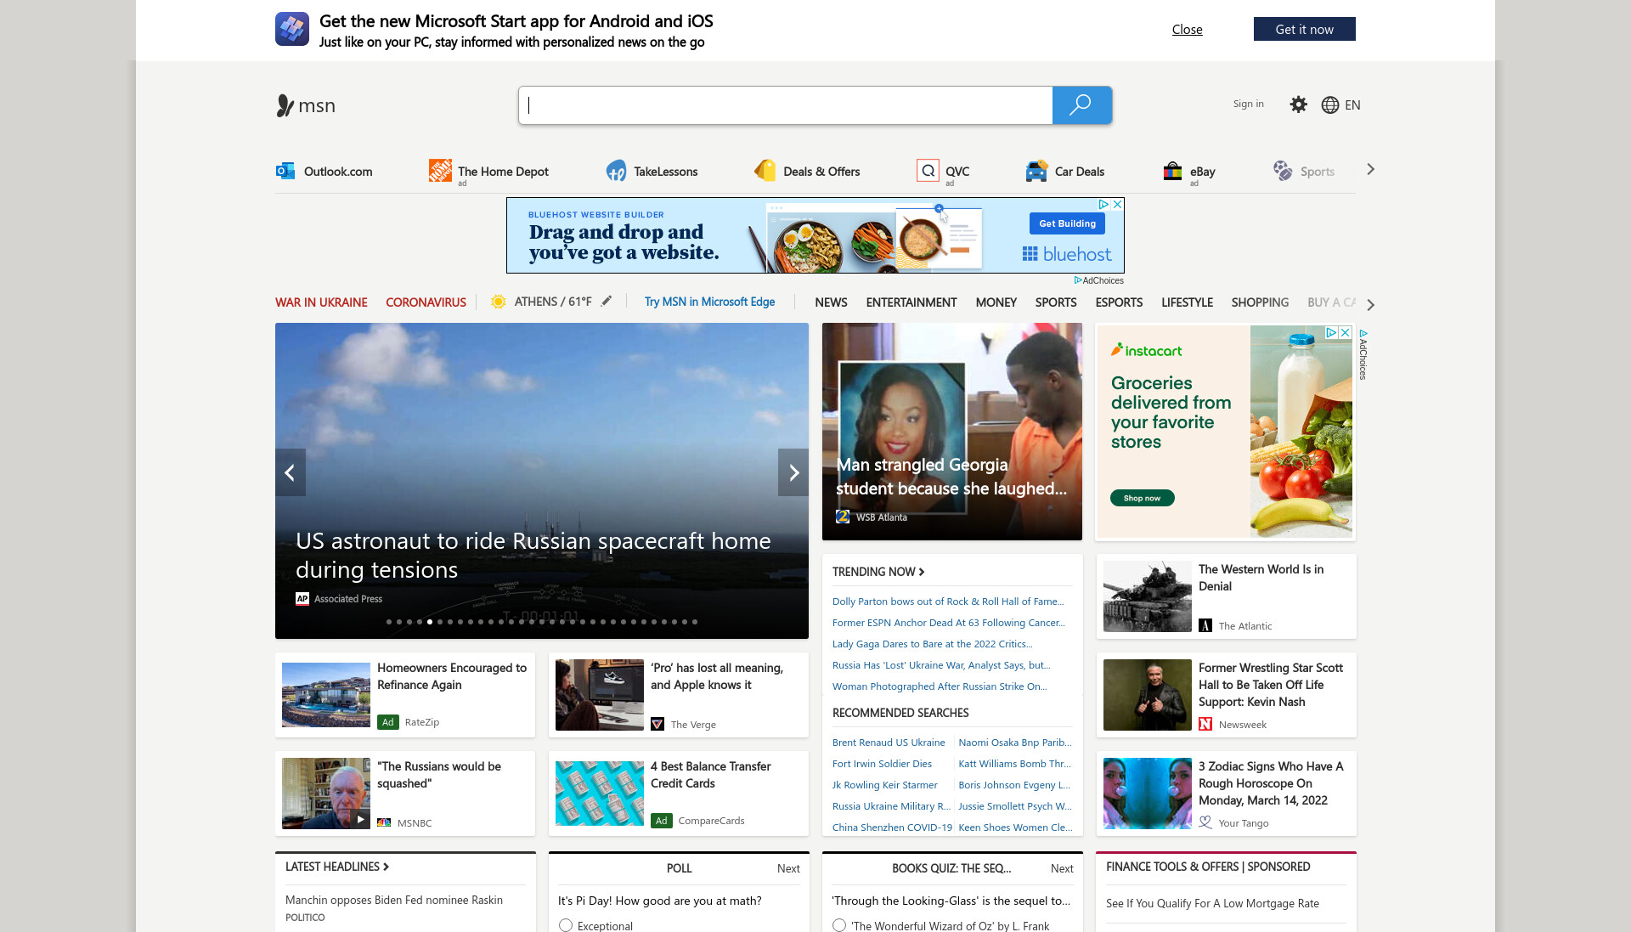
Task: Click Shop now on Instacart ad
Action: pyautogui.click(x=1142, y=498)
